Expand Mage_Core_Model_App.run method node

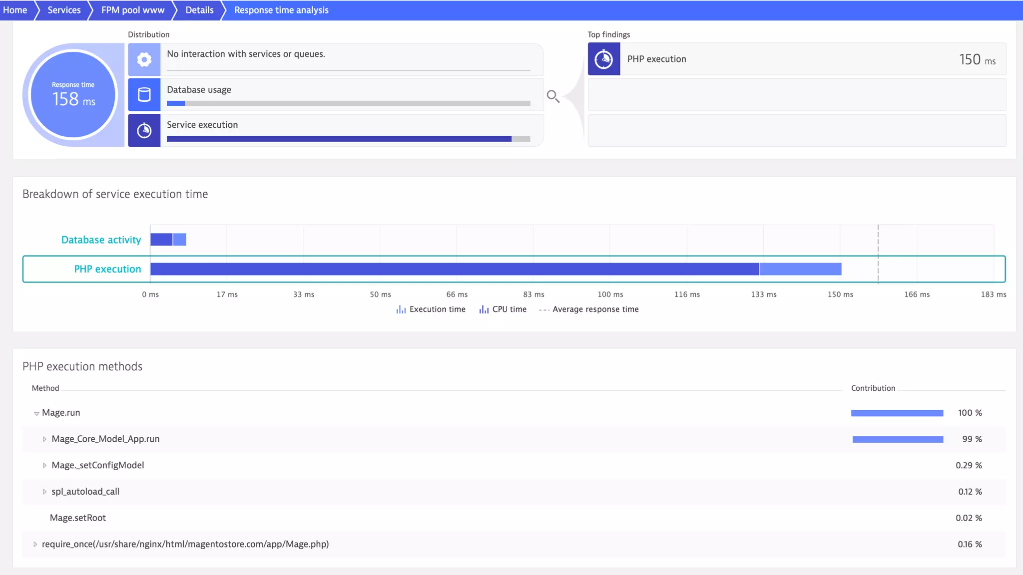[x=44, y=439]
